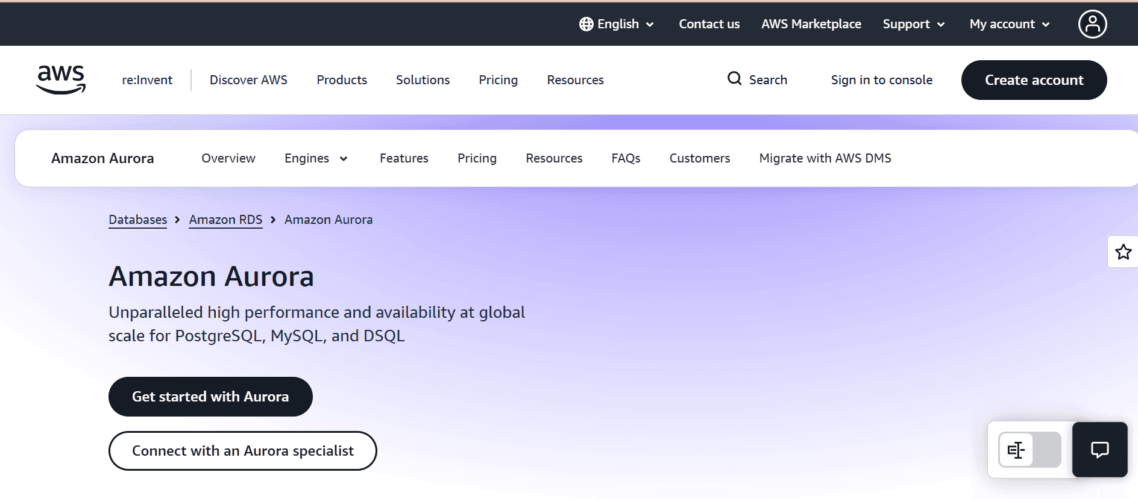
Task: Open Migrate with AWS DMS
Action: point(825,158)
